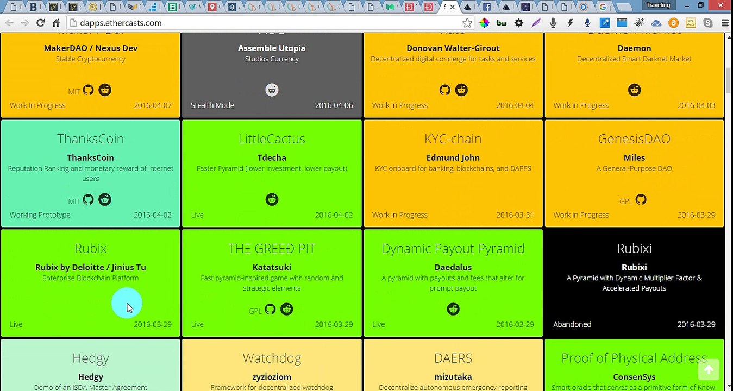This screenshot has width=733, height=391.
Task: Click the lightning bolt extension icon
Action: coord(570,23)
